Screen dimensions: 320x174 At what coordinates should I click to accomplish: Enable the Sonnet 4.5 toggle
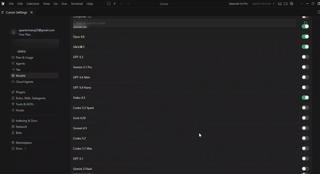point(305,128)
